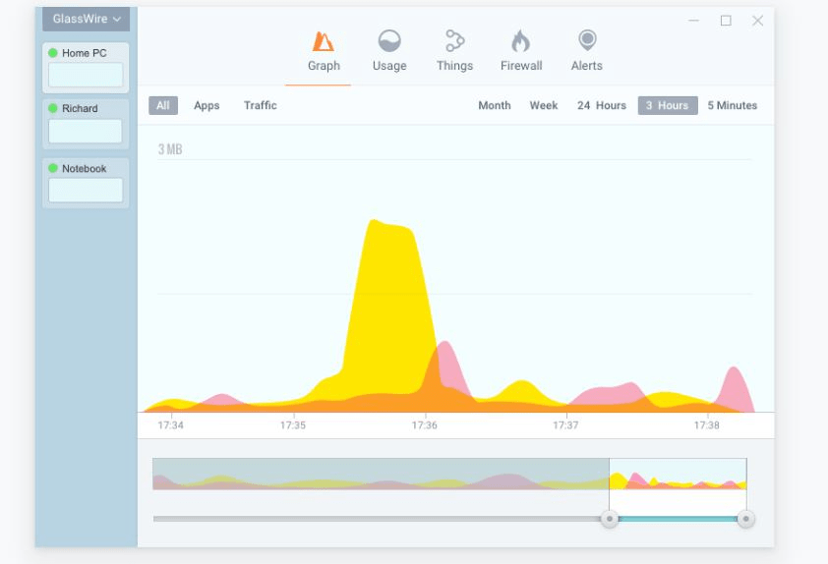Open the Firewall flame icon
Viewport: 828px width, 564px height.
(x=520, y=40)
